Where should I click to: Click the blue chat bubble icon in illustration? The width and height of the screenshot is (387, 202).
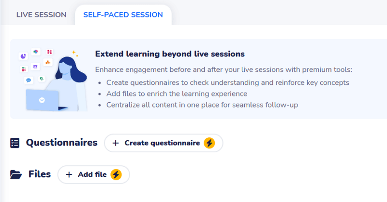click(x=29, y=80)
